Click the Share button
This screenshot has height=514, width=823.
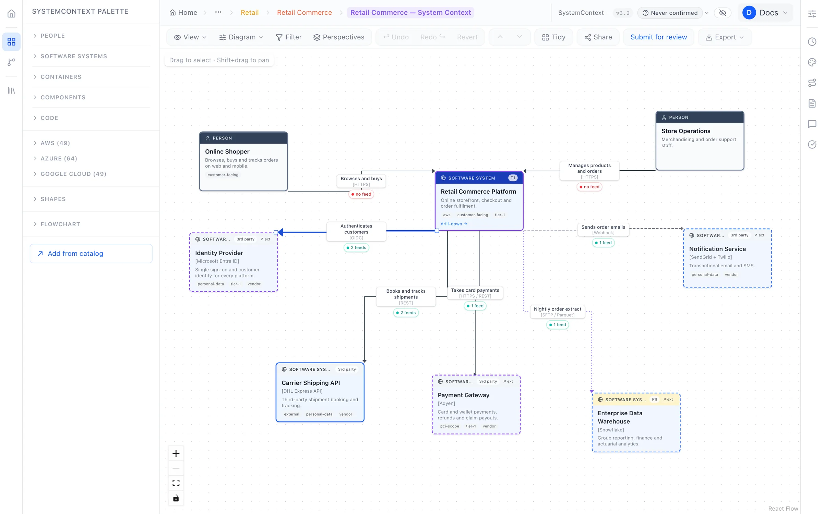[x=598, y=37]
